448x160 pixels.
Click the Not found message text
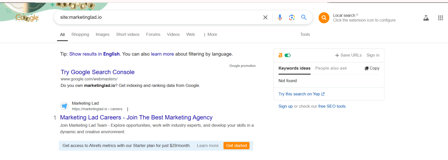point(288,81)
